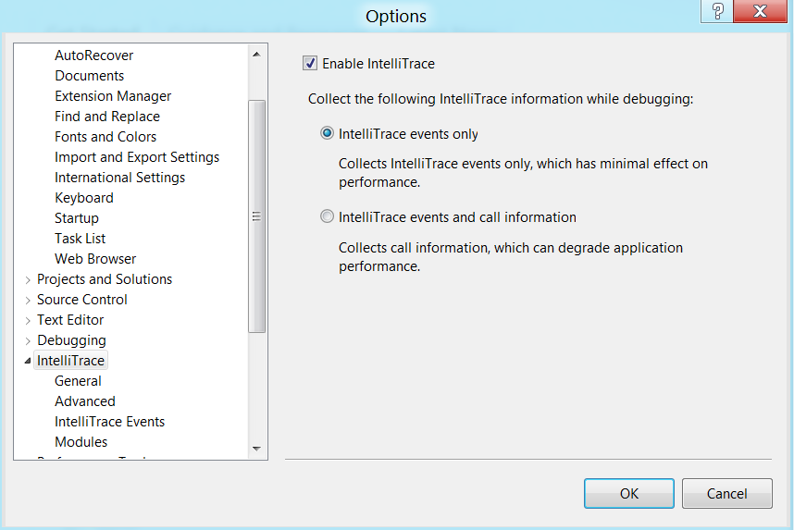Viewport: 794px width, 530px height.
Task: Click tree scrollbar up arrow
Action: click(x=256, y=55)
